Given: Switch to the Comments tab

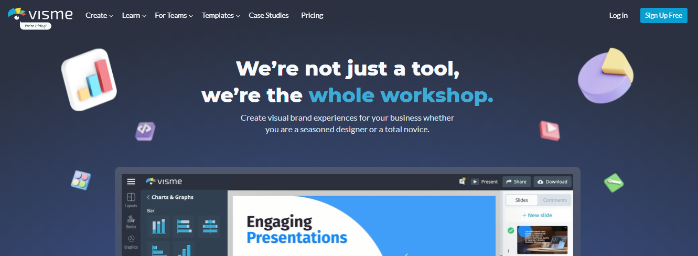Looking at the screenshot, I should pyautogui.click(x=555, y=200).
